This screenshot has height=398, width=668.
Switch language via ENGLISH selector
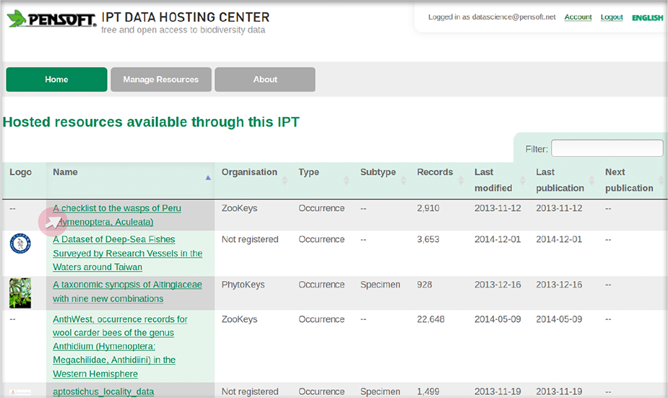[x=648, y=17]
